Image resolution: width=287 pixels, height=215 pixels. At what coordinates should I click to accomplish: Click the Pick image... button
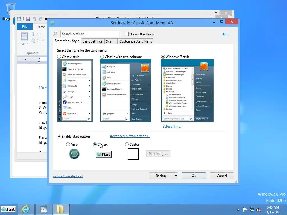point(158,154)
